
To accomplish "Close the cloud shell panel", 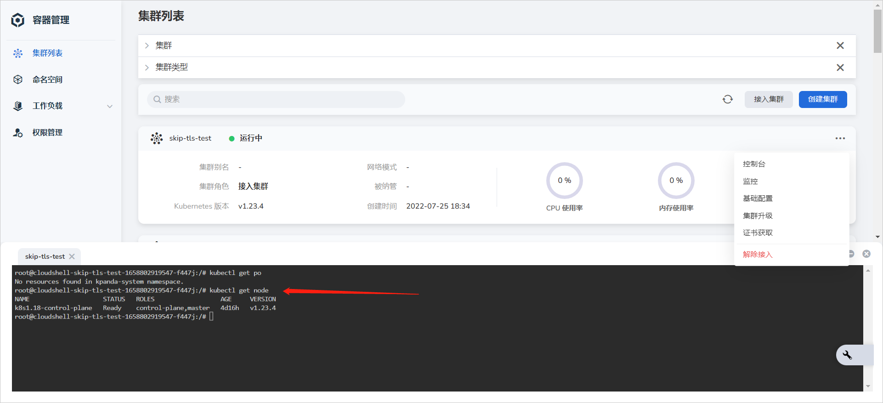I will [x=866, y=254].
